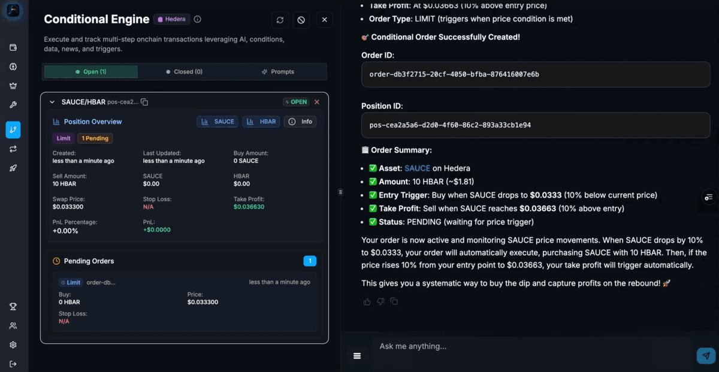Open the wallet icon in sidebar
The height and width of the screenshot is (372, 719).
tap(13, 48)
